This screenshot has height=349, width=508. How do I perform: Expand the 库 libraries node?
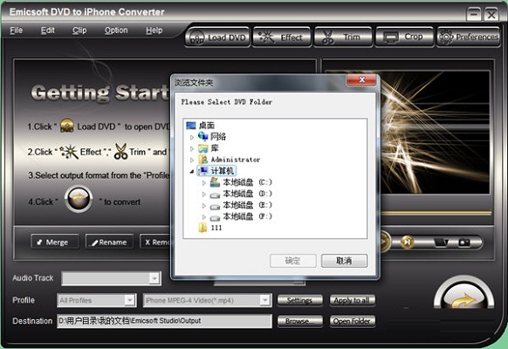click(192, 148)
